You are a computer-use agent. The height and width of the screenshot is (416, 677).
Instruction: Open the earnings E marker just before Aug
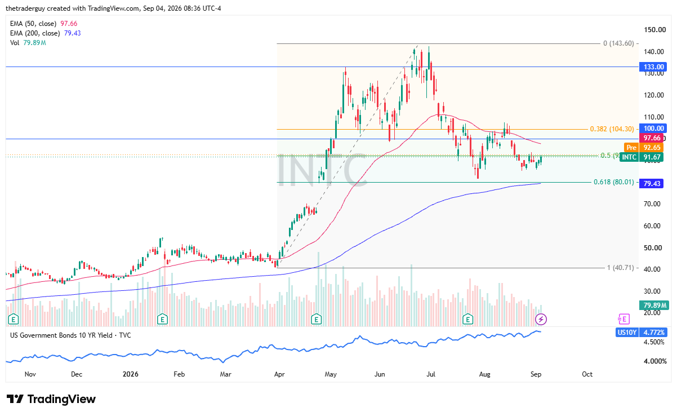tap(468, 320)
